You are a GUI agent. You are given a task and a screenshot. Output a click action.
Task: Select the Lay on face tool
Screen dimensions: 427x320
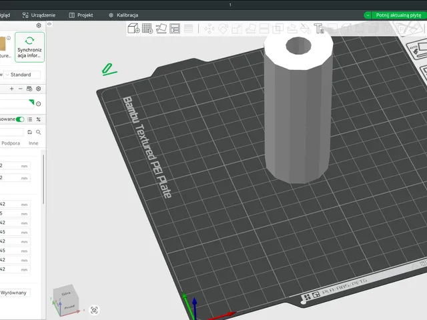click(x=251, y=29)
